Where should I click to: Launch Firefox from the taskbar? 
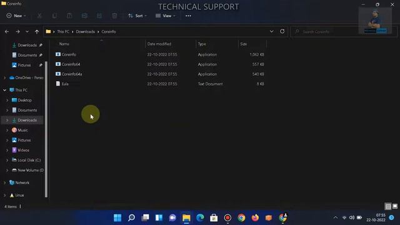point(255,217)
